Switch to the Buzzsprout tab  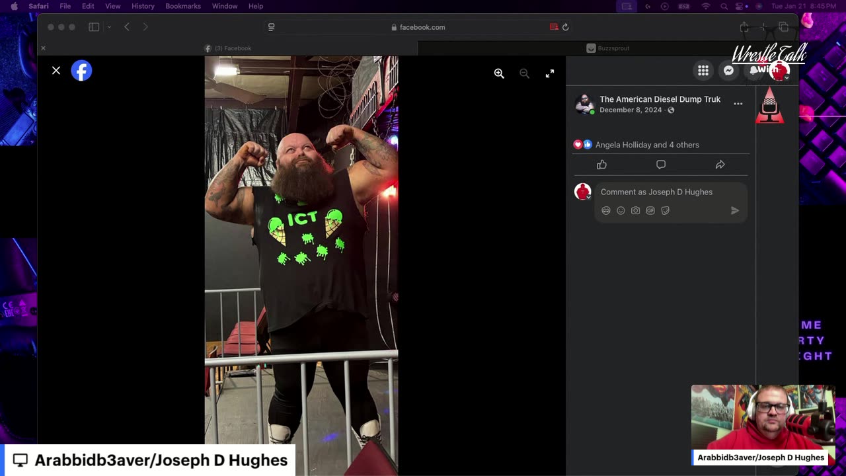pos(608,48)
